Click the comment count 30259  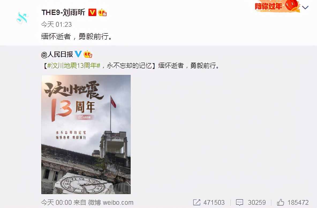pyautogui.click(x=257, y=202)
